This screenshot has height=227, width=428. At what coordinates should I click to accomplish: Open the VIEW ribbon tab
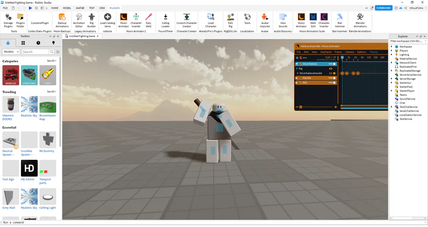click(102, 8)
